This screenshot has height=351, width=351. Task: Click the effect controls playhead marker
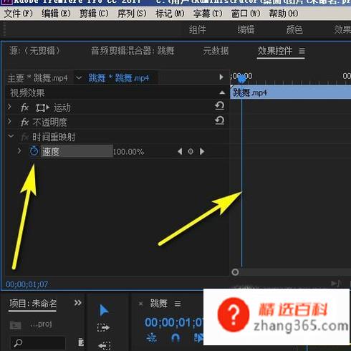241,79
